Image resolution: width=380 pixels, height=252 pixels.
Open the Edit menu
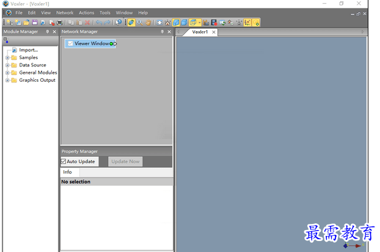32,13
